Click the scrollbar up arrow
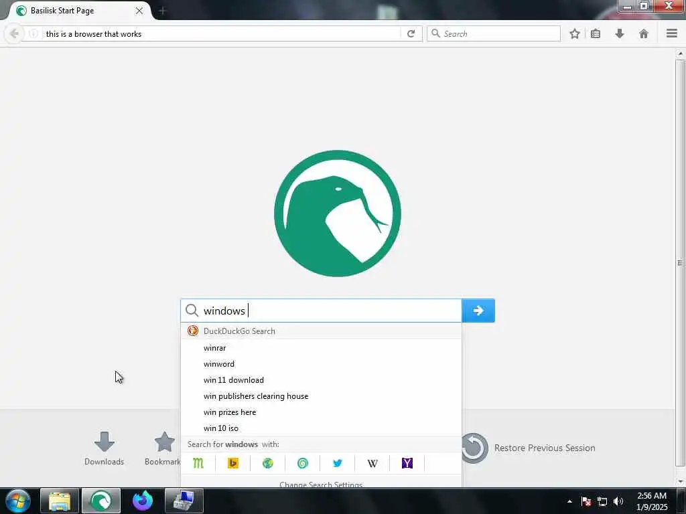The image size is (686, 514). 680,54
